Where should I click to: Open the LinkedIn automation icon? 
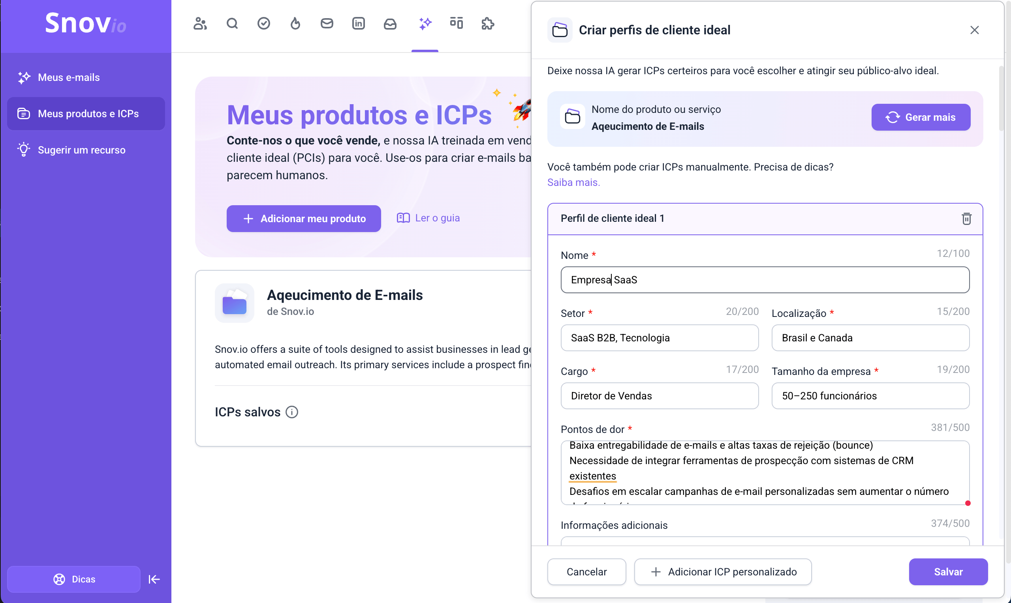pyautogui.click(x=358, y=24)
